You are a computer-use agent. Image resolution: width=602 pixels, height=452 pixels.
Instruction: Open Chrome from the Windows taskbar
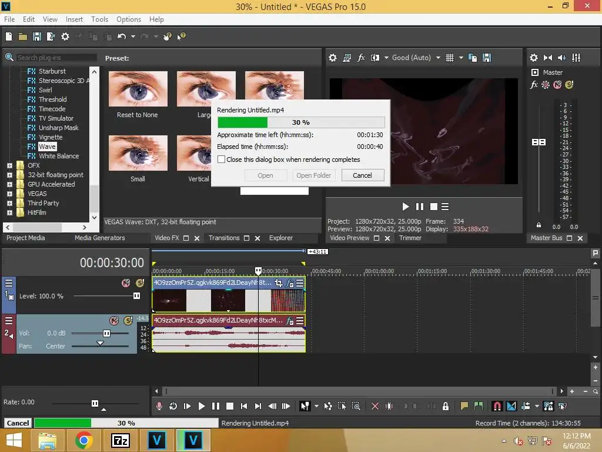click(83, 440)
